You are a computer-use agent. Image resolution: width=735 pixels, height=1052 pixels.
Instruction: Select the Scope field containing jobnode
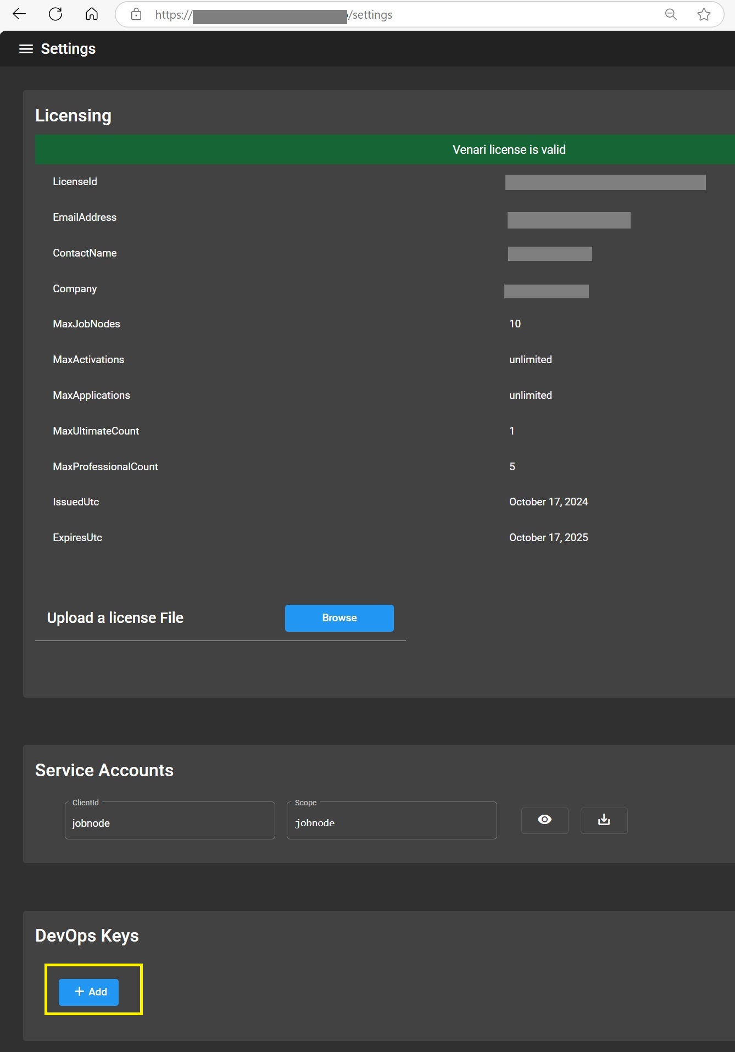pos(392,822)
